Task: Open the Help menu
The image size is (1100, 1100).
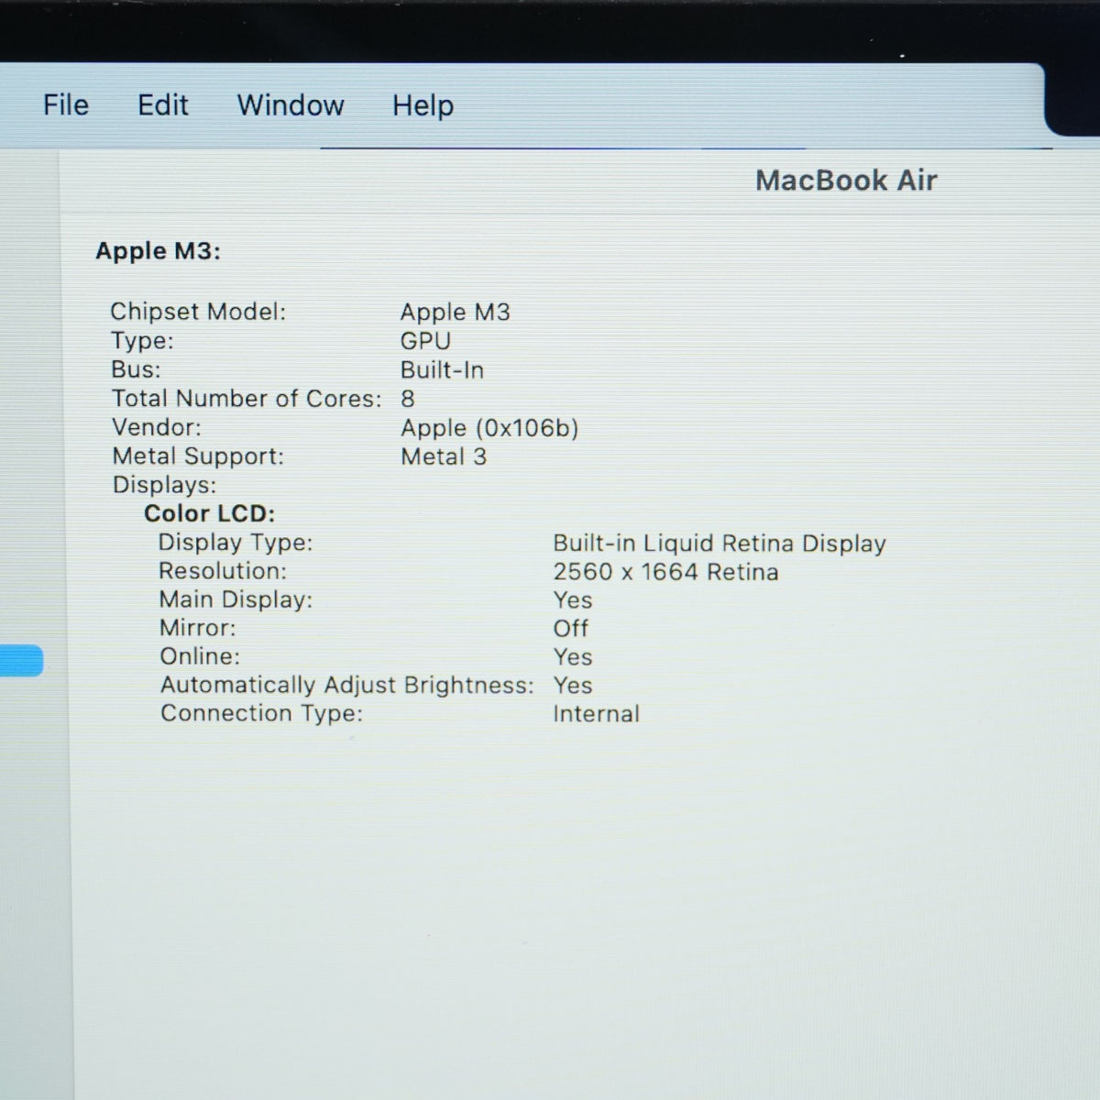Action: (x=423, y=106)
